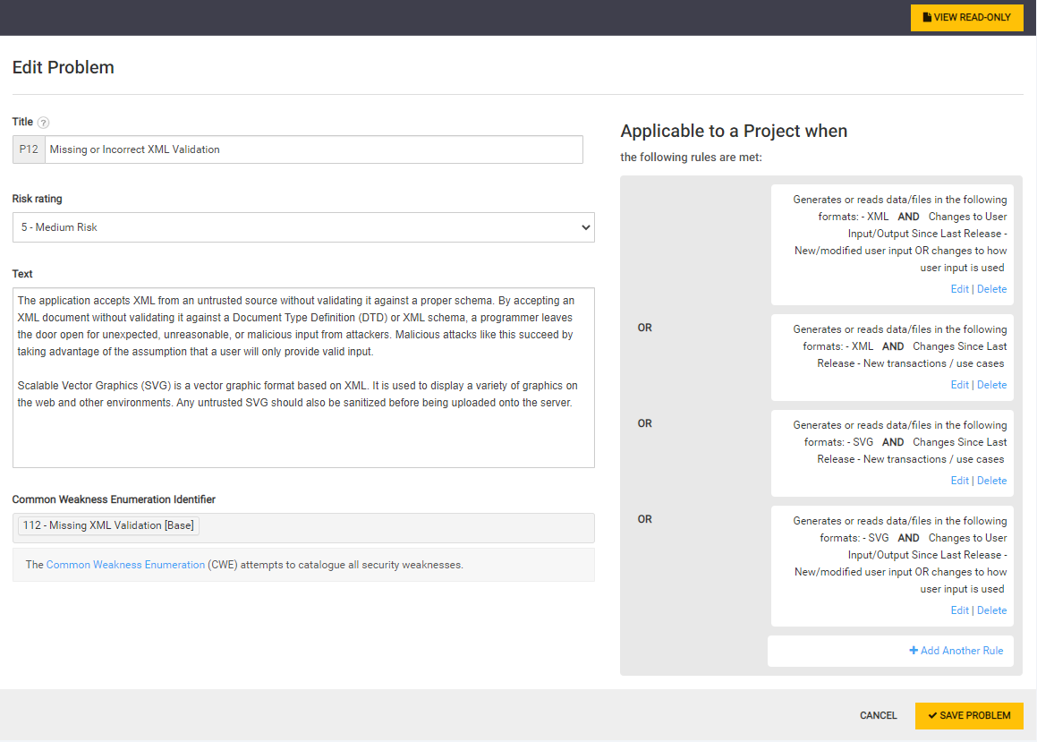Edit the XML user input/output changes rule
The width and height of the screenshot is (1037, 742).
pos(959,289)
